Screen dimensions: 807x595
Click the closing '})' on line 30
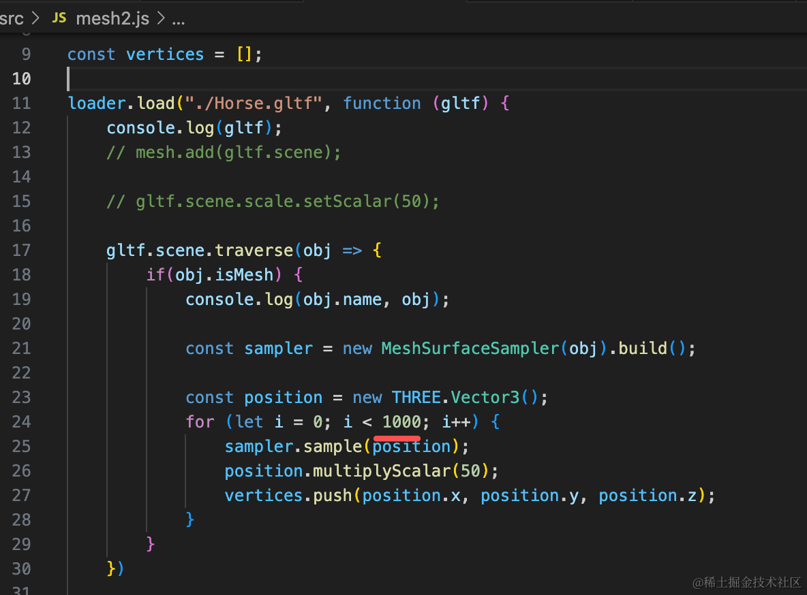[115, 568]
